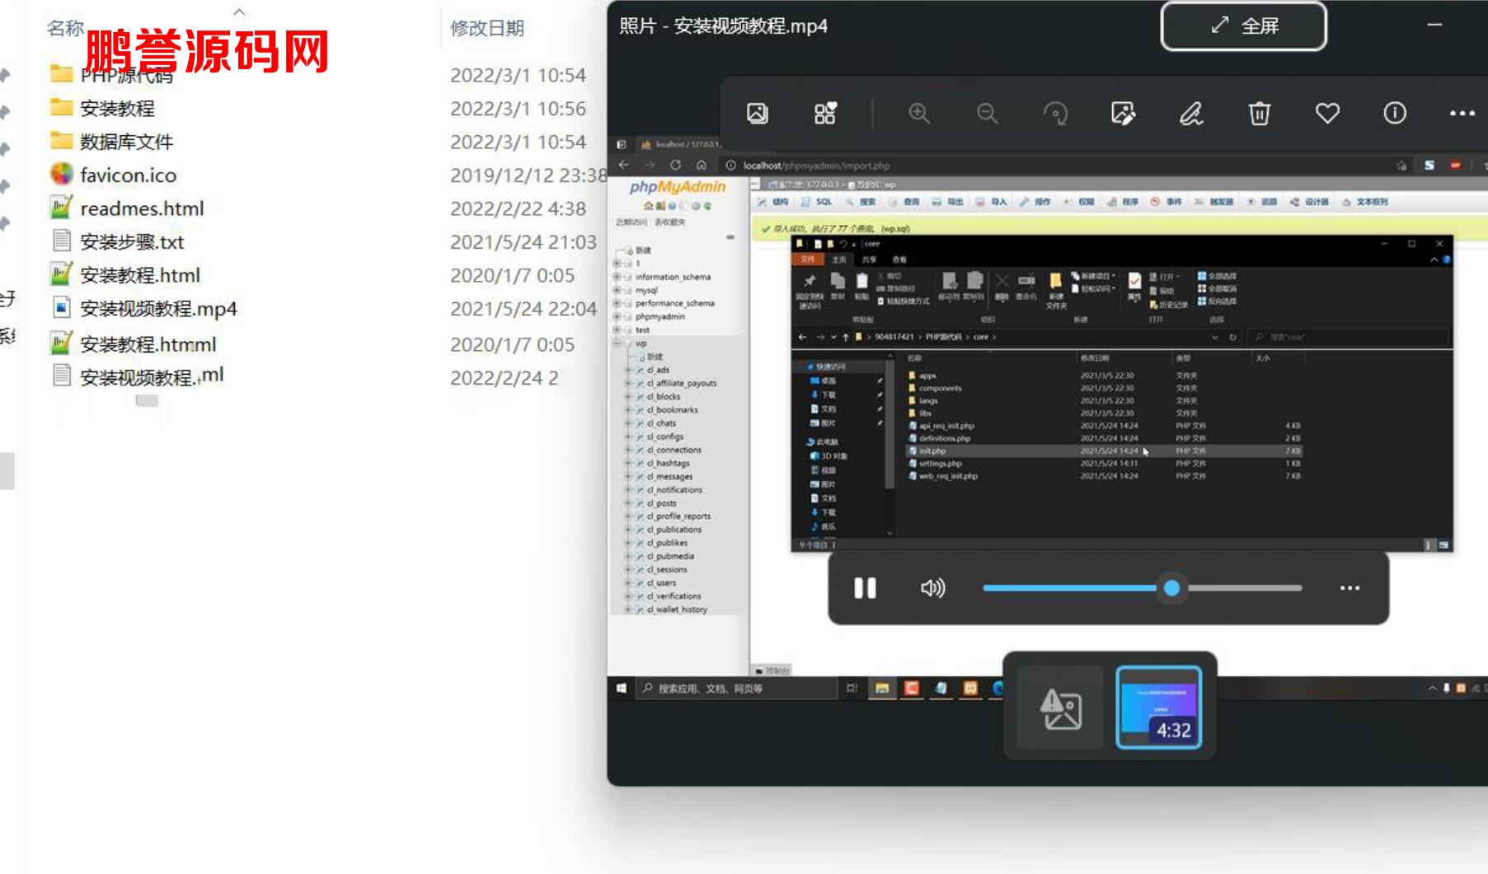This screenshot has width=1488, height=874.
Task: Click the 安装步骤.txt file name
Action: point(132,242)
